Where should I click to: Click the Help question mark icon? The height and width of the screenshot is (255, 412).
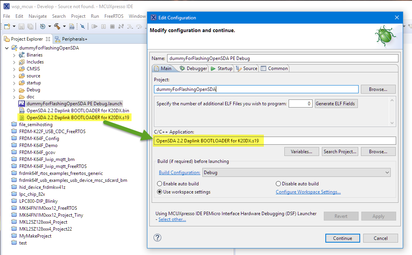[x=157, y=238]
